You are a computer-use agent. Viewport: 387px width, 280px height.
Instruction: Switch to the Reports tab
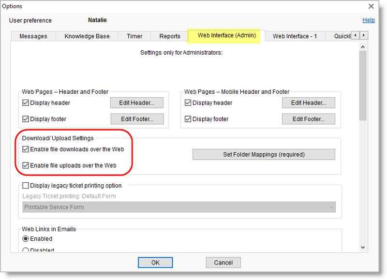(169, 36)
